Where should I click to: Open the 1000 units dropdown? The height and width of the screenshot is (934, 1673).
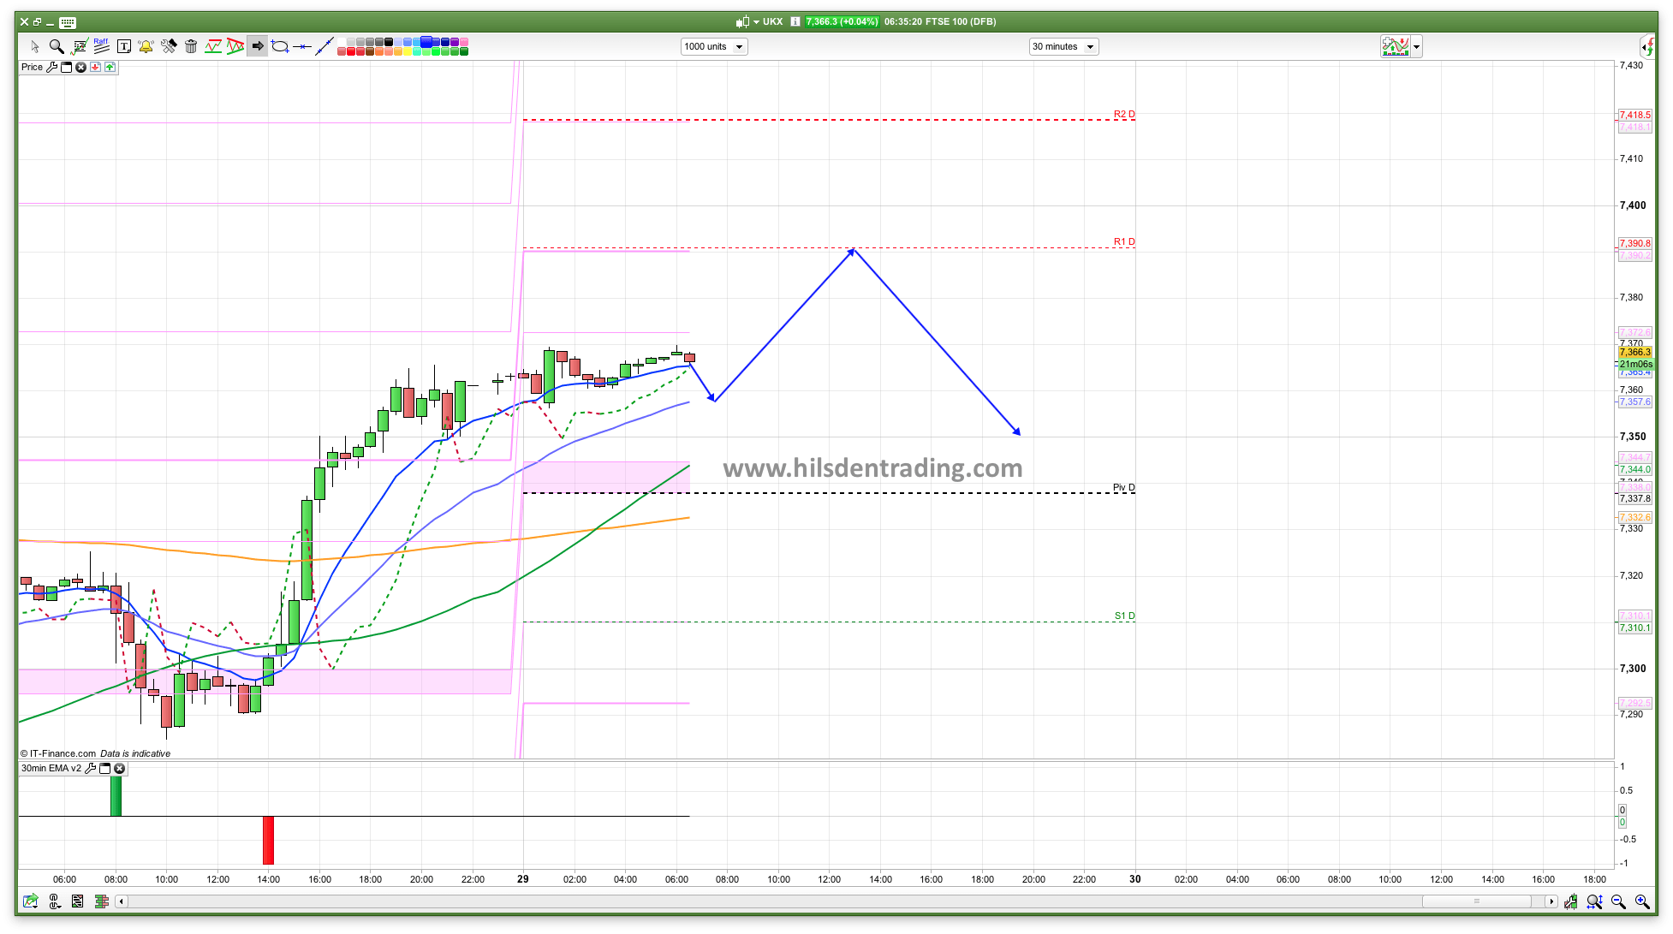714,47
